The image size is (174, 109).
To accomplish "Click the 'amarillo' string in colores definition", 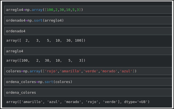I will 70,71.
